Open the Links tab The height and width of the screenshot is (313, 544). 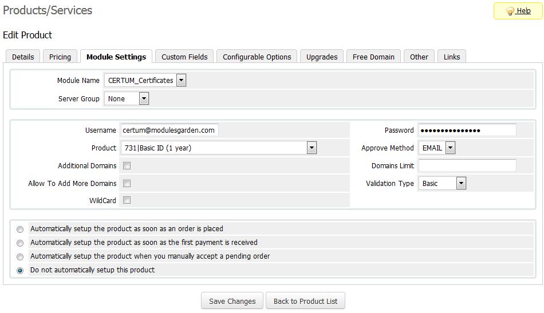452,57
